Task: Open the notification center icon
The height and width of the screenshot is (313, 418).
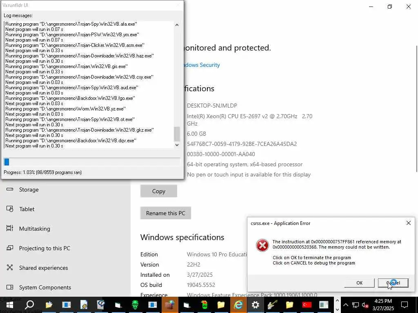Action: [405, 305]
